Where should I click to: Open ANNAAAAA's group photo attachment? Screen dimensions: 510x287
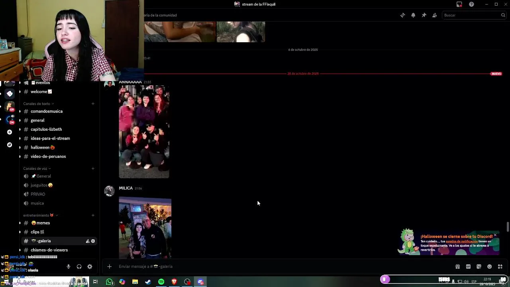point(144,132)
